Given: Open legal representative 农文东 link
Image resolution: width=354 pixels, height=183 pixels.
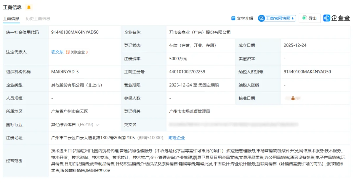Looking at the screenshot, I should coord(57,52).
